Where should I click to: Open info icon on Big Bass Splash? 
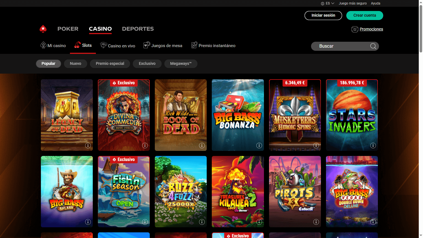click(x=88, y=222)
